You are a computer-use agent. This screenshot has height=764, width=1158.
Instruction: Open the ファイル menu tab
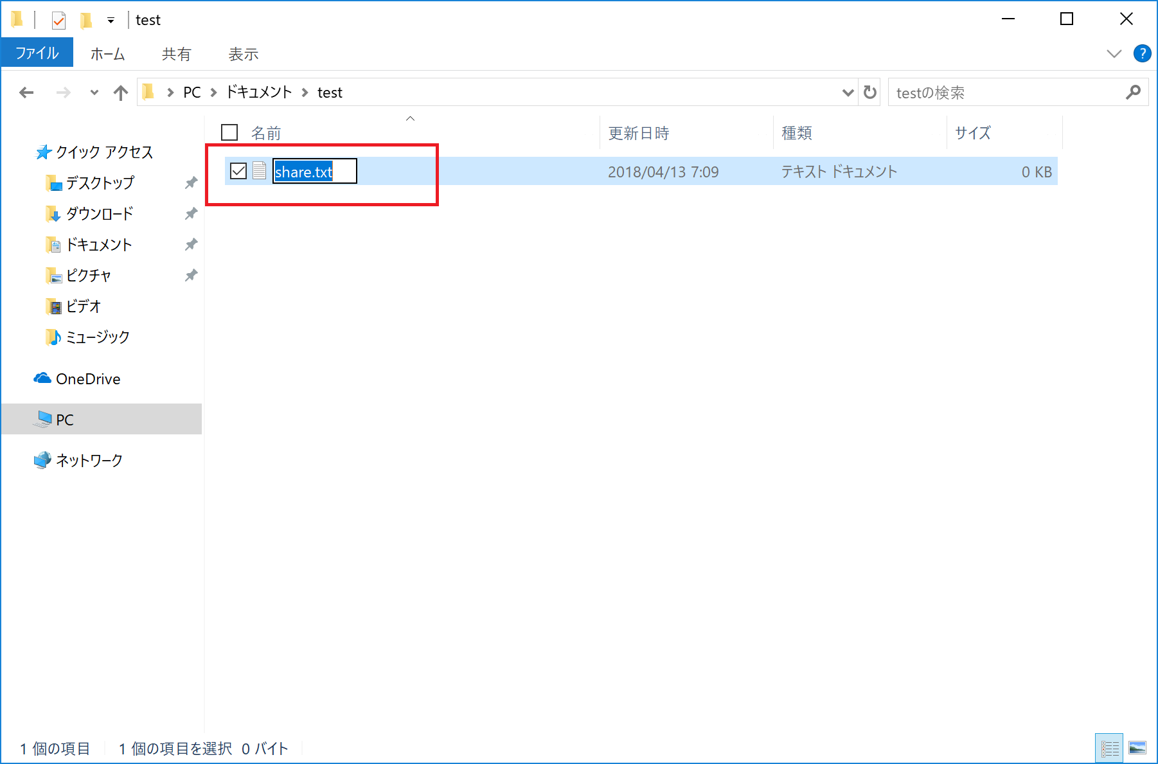37,53
